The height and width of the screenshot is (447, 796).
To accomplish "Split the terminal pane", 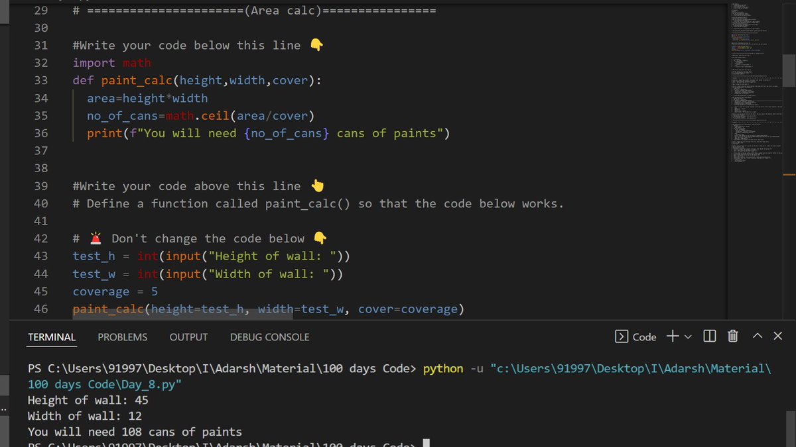I will (x=710, y=336).
